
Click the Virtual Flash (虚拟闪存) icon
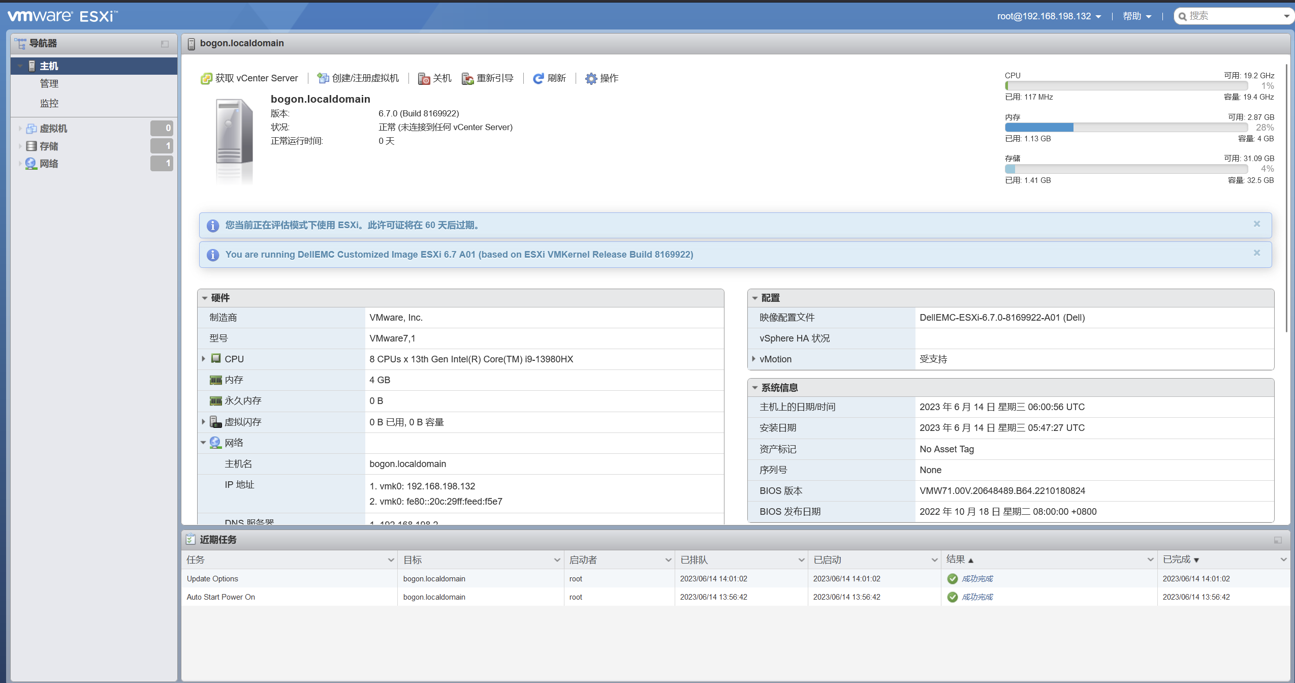[x=216, y=422]
